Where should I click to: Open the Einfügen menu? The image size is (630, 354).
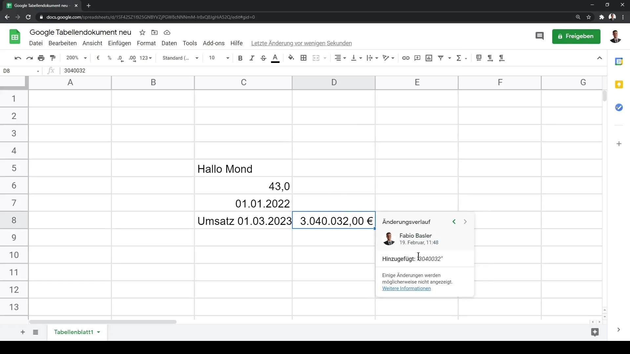click(x=119, y=43)
